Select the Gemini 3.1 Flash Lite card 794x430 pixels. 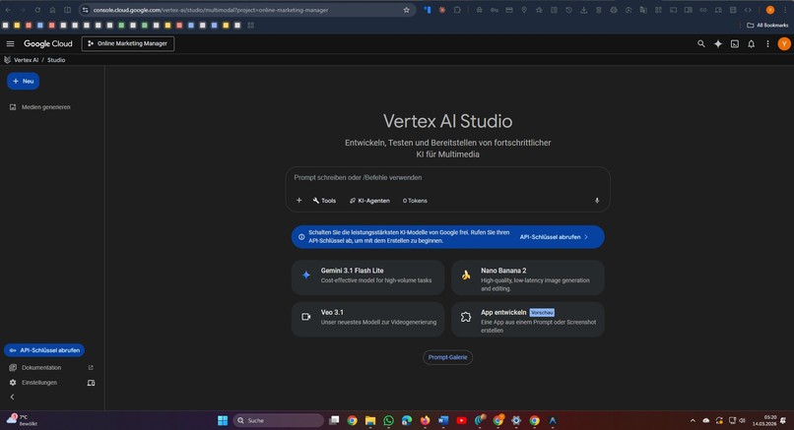coord(367,277)
